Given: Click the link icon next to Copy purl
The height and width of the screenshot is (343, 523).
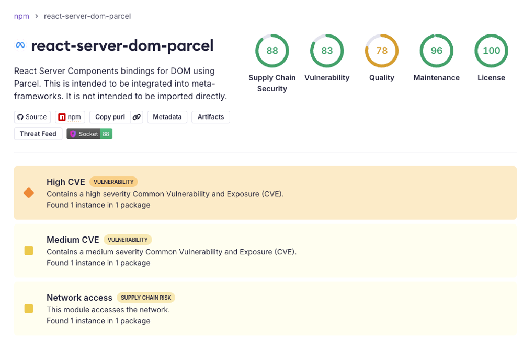Looking at the screenshot, I should click(x=137, y=117).
